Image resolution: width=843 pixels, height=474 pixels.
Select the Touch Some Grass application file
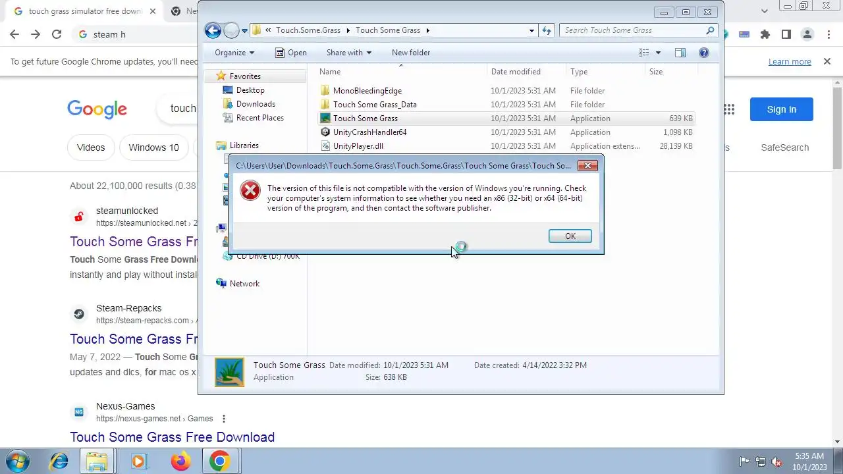(x=365, y=118)
